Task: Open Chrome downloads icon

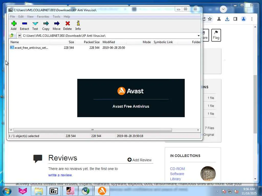Action: pos(227,19)
